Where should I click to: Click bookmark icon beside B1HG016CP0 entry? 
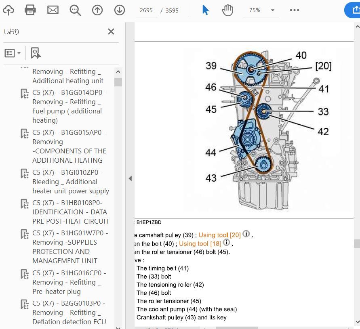click(25, 274)
